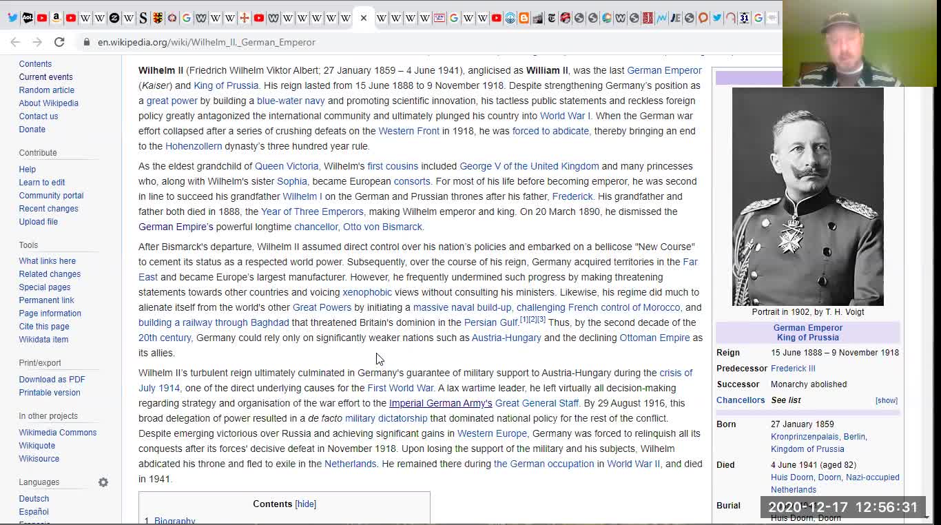Collapse the Contents box with [hide]

point(306,504)
